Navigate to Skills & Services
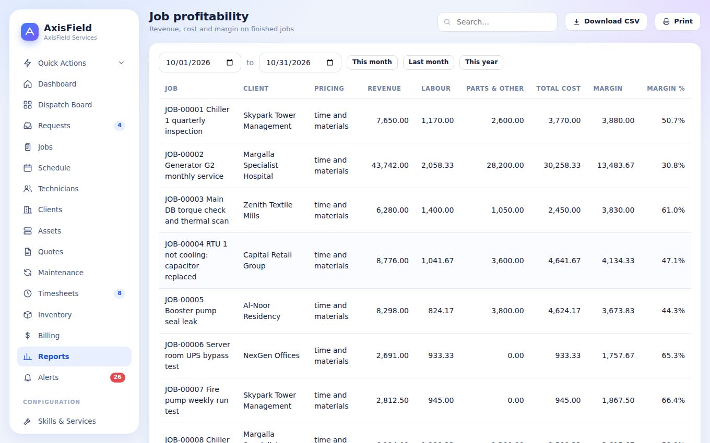 [x=74, y=421]
